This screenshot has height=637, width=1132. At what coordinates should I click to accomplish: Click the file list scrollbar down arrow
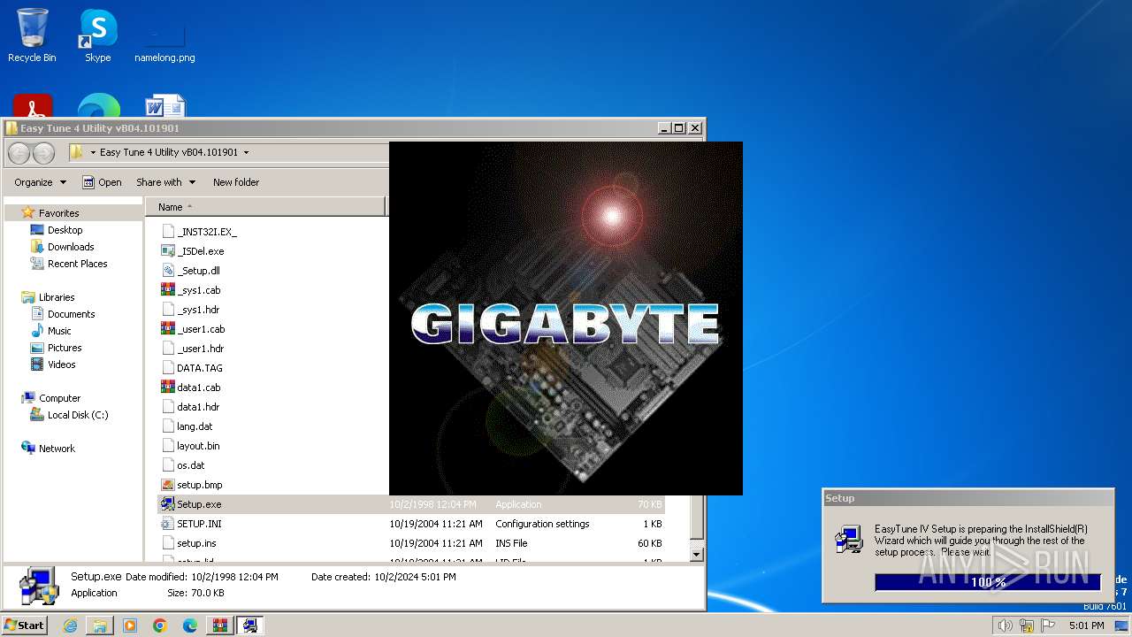click(696, 555)
